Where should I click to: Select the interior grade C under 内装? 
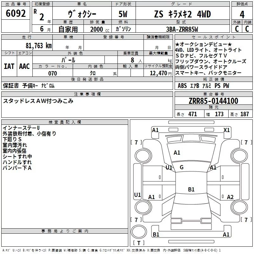tap(247, 29)
